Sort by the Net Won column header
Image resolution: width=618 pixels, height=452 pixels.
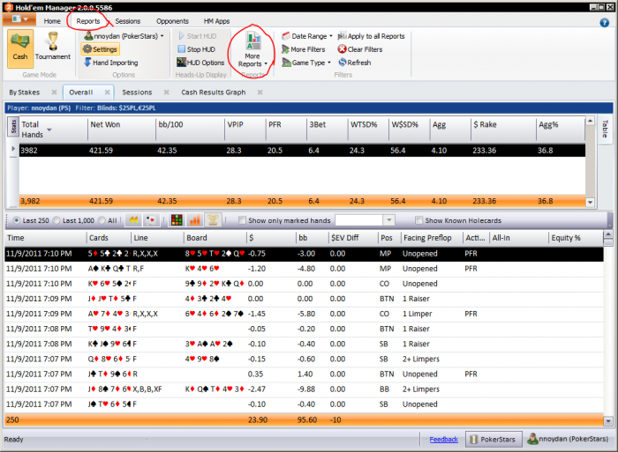coord(122,129)
